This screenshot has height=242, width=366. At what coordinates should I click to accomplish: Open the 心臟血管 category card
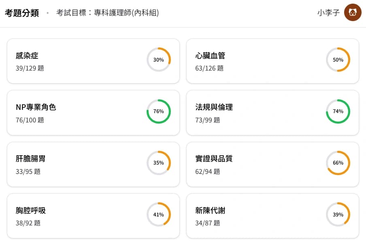click(259, 61)
